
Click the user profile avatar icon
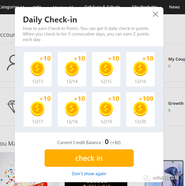[x=12, y=63]
